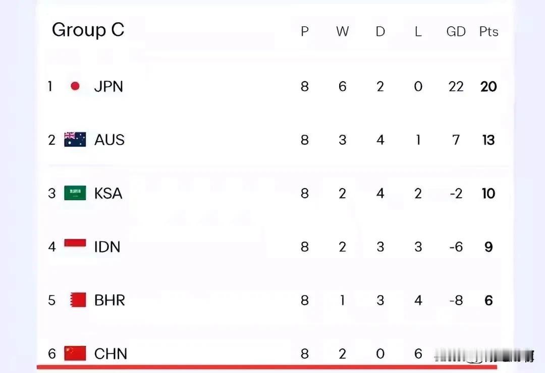Image resolution: width=545 pixels, height=373 pixels.
Task: Click Australia's 13 points value
Action: point(488,140)
